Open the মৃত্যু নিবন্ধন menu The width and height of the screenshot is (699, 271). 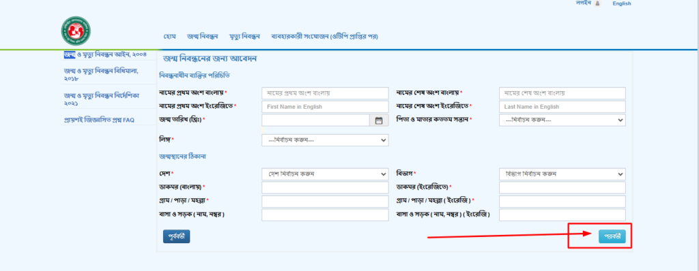point(244,37)
